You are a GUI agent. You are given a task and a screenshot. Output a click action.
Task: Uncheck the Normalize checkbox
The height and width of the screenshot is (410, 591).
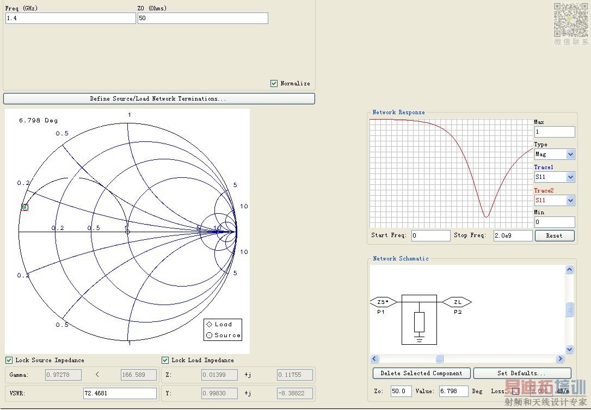pos(274,83)
